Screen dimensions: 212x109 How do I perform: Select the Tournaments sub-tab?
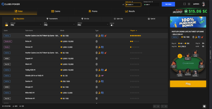tap(52, 19)
